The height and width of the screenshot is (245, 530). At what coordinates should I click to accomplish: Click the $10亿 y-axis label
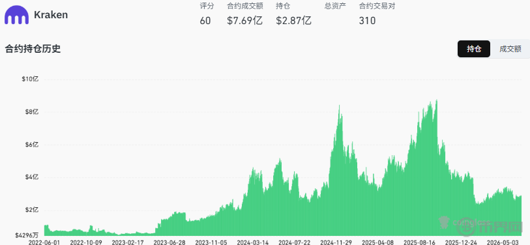point(31,79)
